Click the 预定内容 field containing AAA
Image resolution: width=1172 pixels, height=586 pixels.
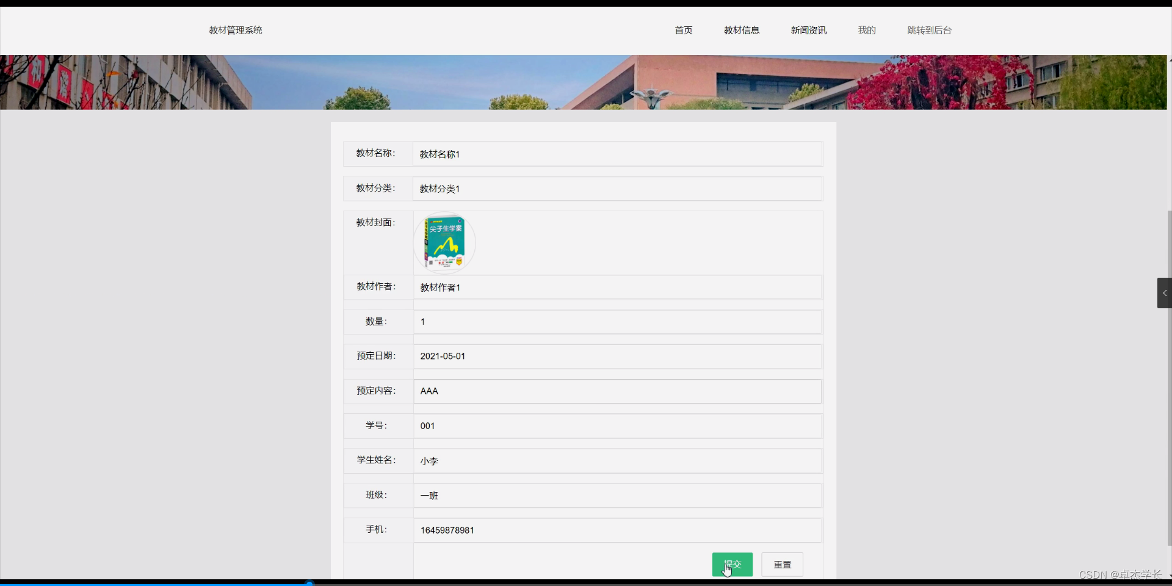617,391
